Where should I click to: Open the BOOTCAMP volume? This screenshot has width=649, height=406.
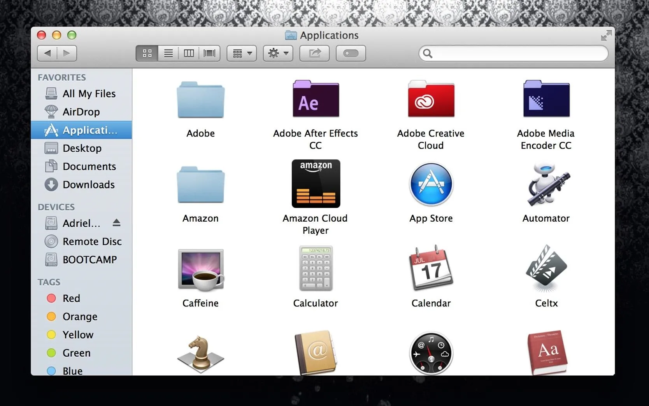(x=81, y=260)
